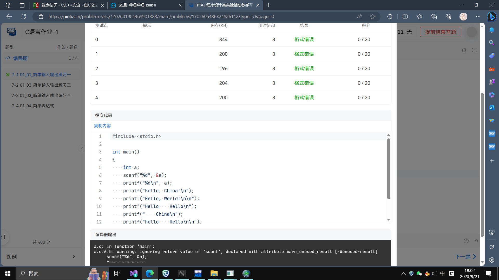Click the page scrollbar down arrow
The height and width of the screenshot is (280, 499).
[482, 262]
